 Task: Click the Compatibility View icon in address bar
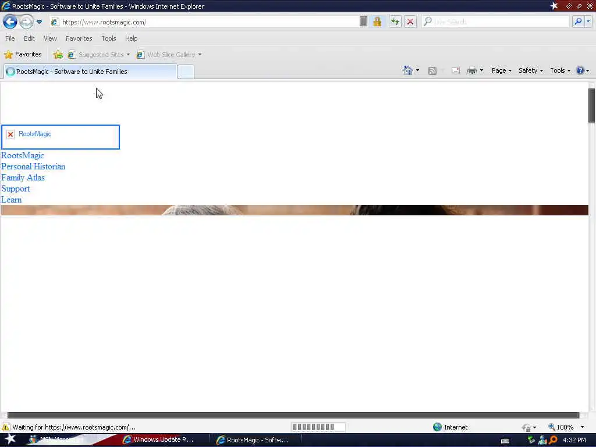pyautogui.click(x=363, y=22)
